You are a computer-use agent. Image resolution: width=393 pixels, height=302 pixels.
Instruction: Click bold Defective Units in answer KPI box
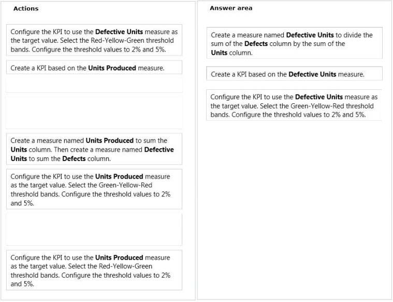(x=312, y=74)
